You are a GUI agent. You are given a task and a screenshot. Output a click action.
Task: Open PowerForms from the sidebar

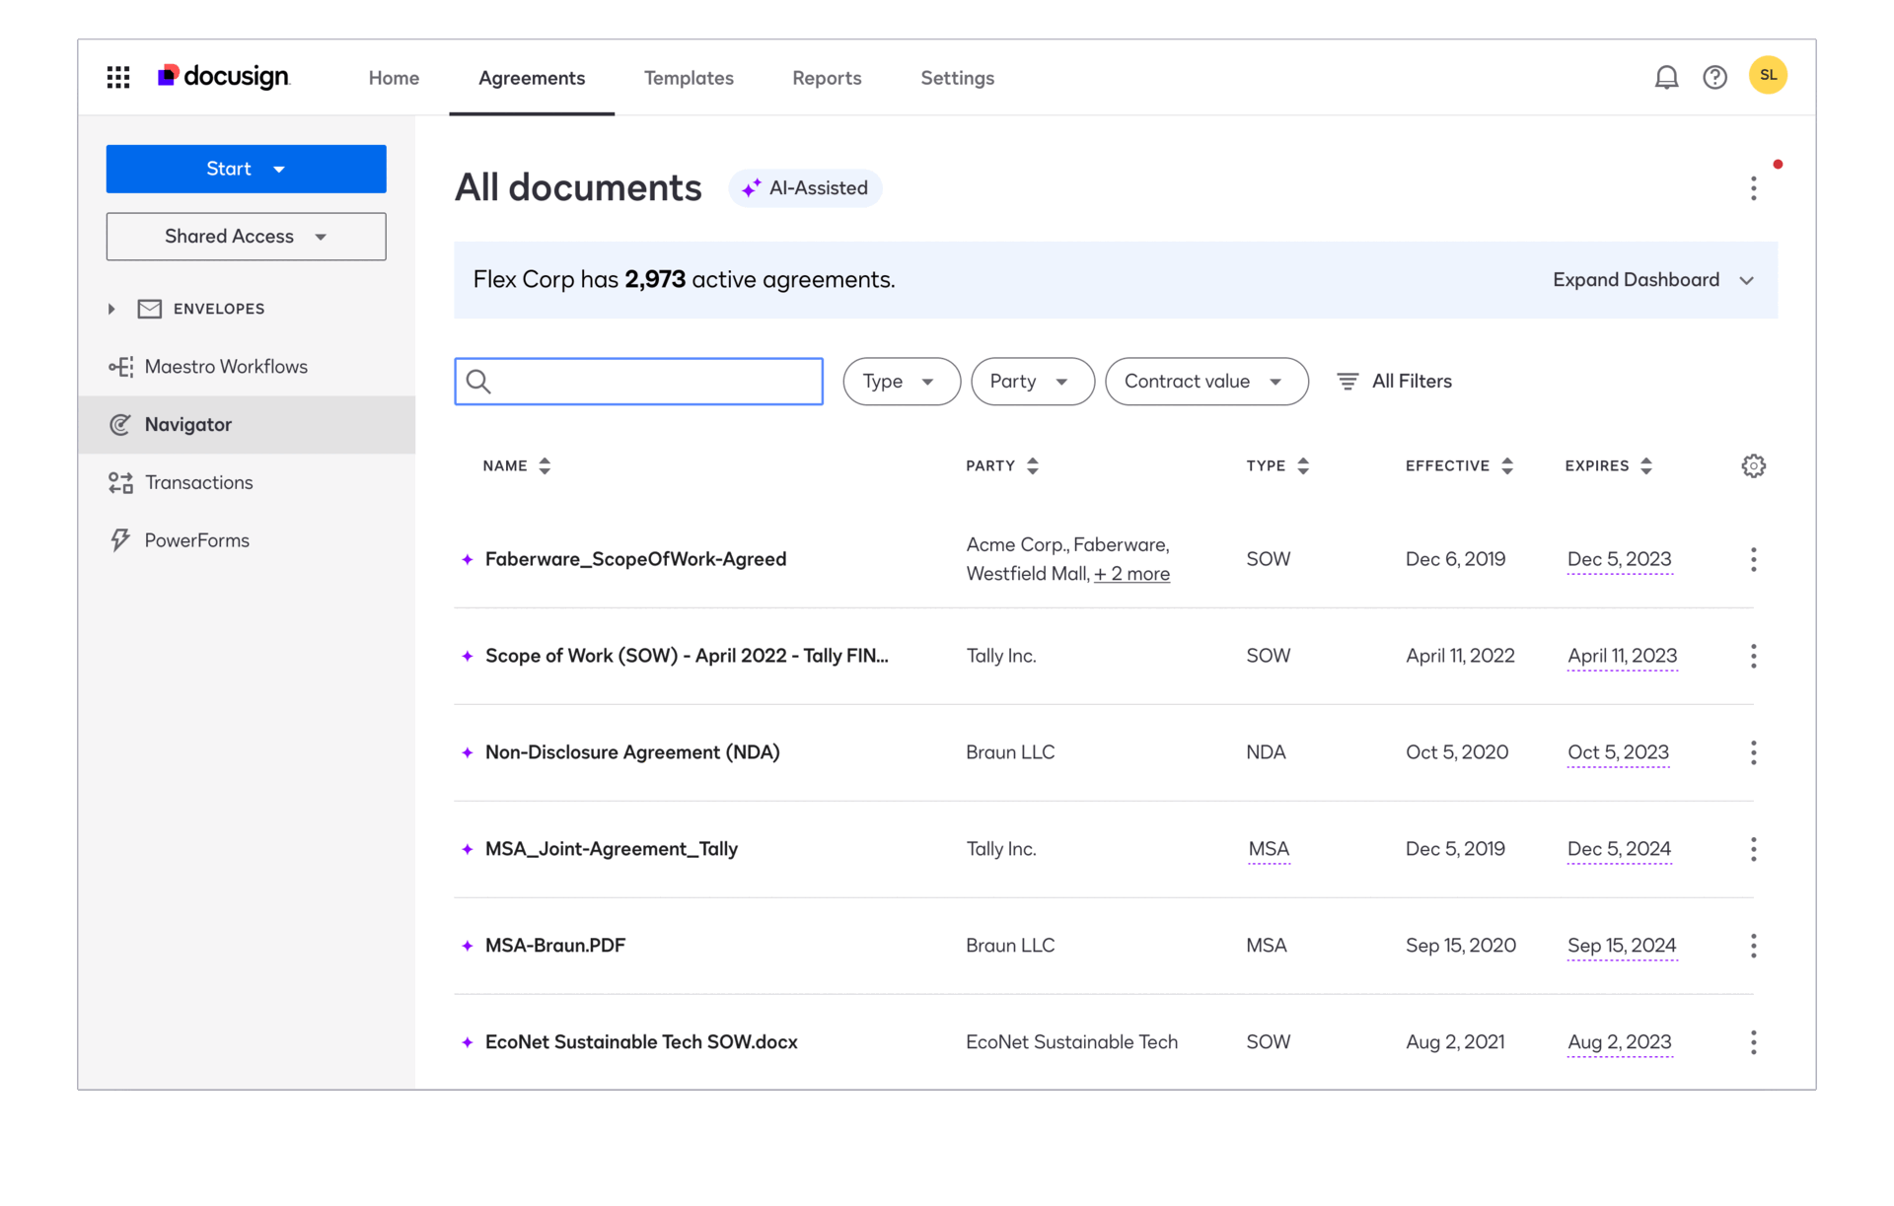pyautogui.click(x=196, y=539)
